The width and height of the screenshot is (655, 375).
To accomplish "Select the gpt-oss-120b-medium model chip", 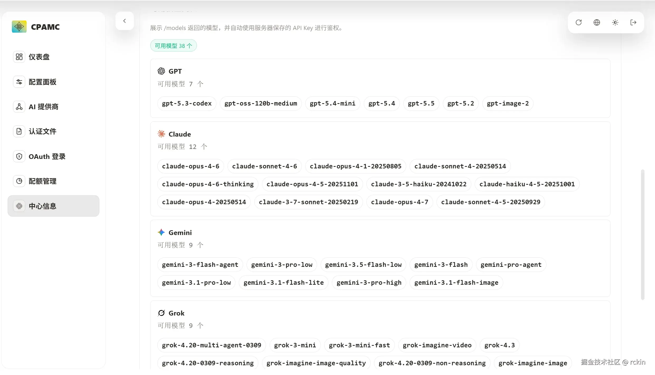I will tap(261, 103).
